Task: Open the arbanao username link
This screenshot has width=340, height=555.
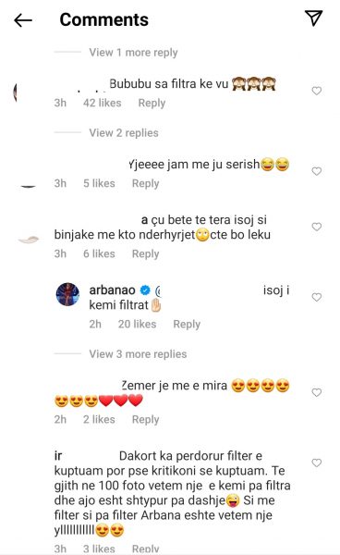Action: 112,290
